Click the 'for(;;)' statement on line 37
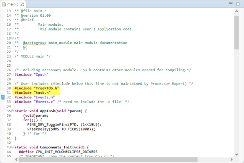The width and height of the screenshot is (244, 163). pos(30,120)
